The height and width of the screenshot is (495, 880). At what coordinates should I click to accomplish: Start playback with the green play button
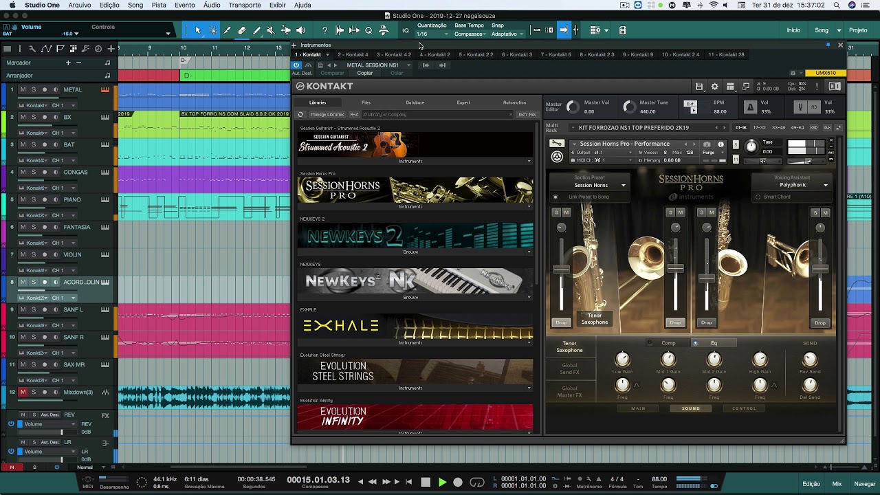(442, 482)
